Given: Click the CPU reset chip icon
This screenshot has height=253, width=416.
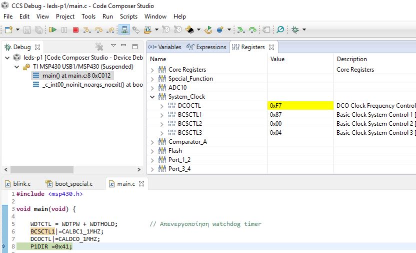Looking at the screenshot, I should [x=189, y=30].
